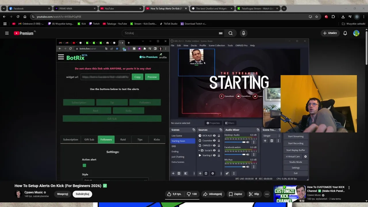The height and width of the screenshot is (207, 368).
Task: Open Mic/Aux options three-dot menu
Action: pyautogui.click(x=254, y=167)
